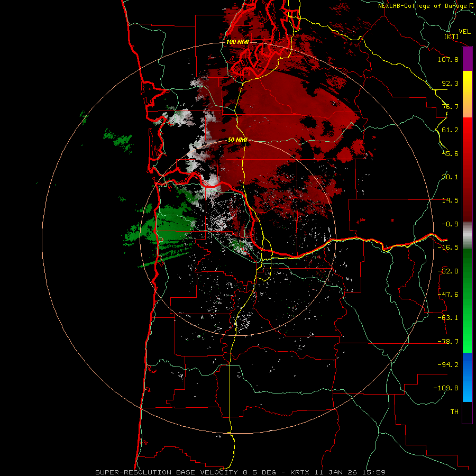Image resolution: width=476 pixels, height=476 pixels.
Task: Select the 107.8 legend value
Action: pos(448,59)
